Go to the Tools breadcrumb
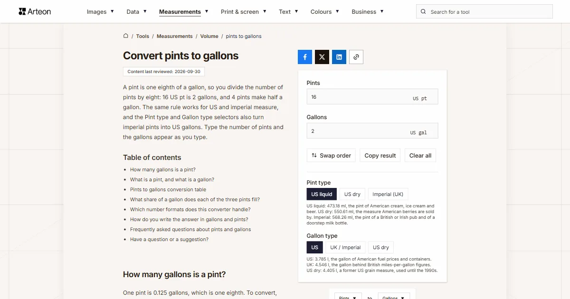 pyautogui.click(x=142, y=36)
